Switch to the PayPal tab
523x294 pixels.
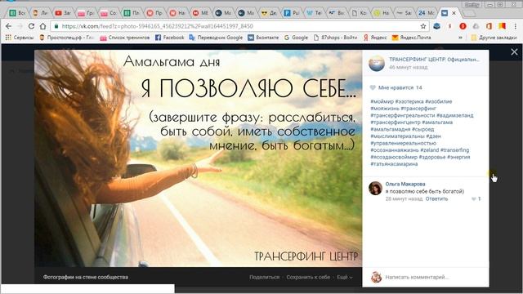coord(292,13)
